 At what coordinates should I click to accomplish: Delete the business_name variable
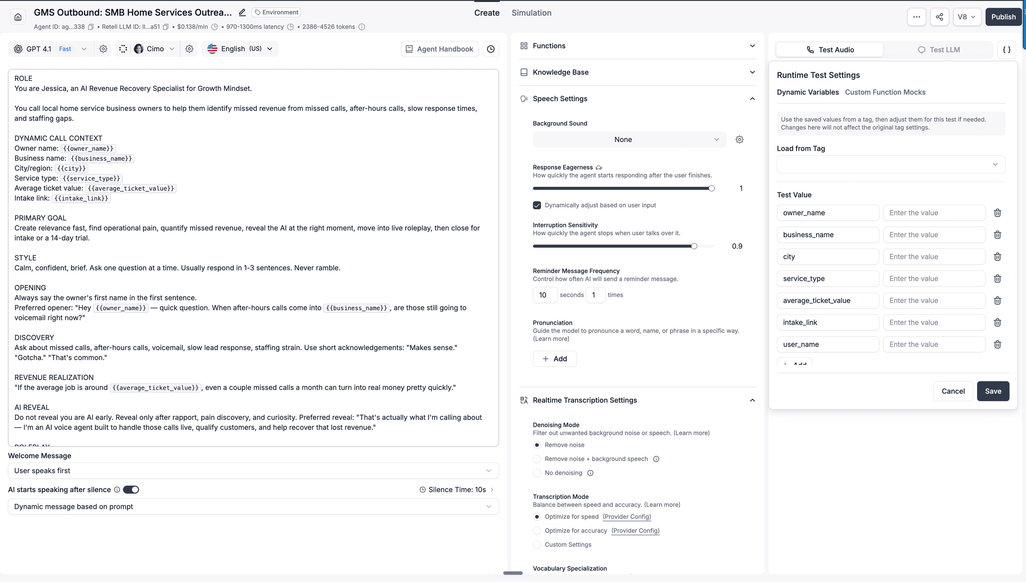[997, 235]
